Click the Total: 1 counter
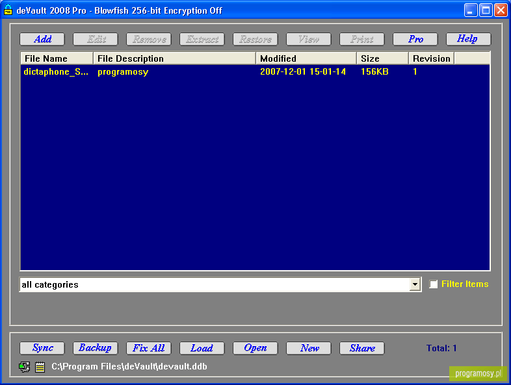This screenshot has width=511, height=385. (441, 348)
